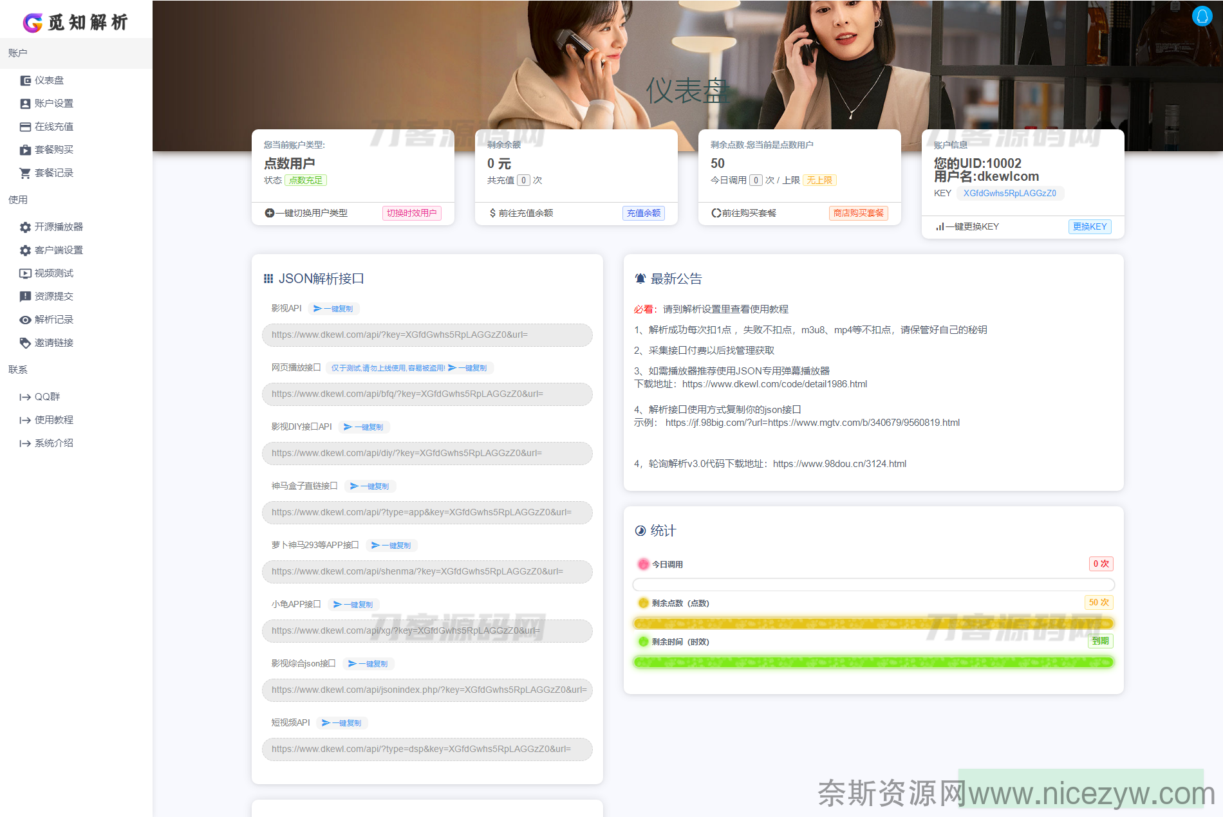Click the 点数用户 account type heading

[290, 163]
